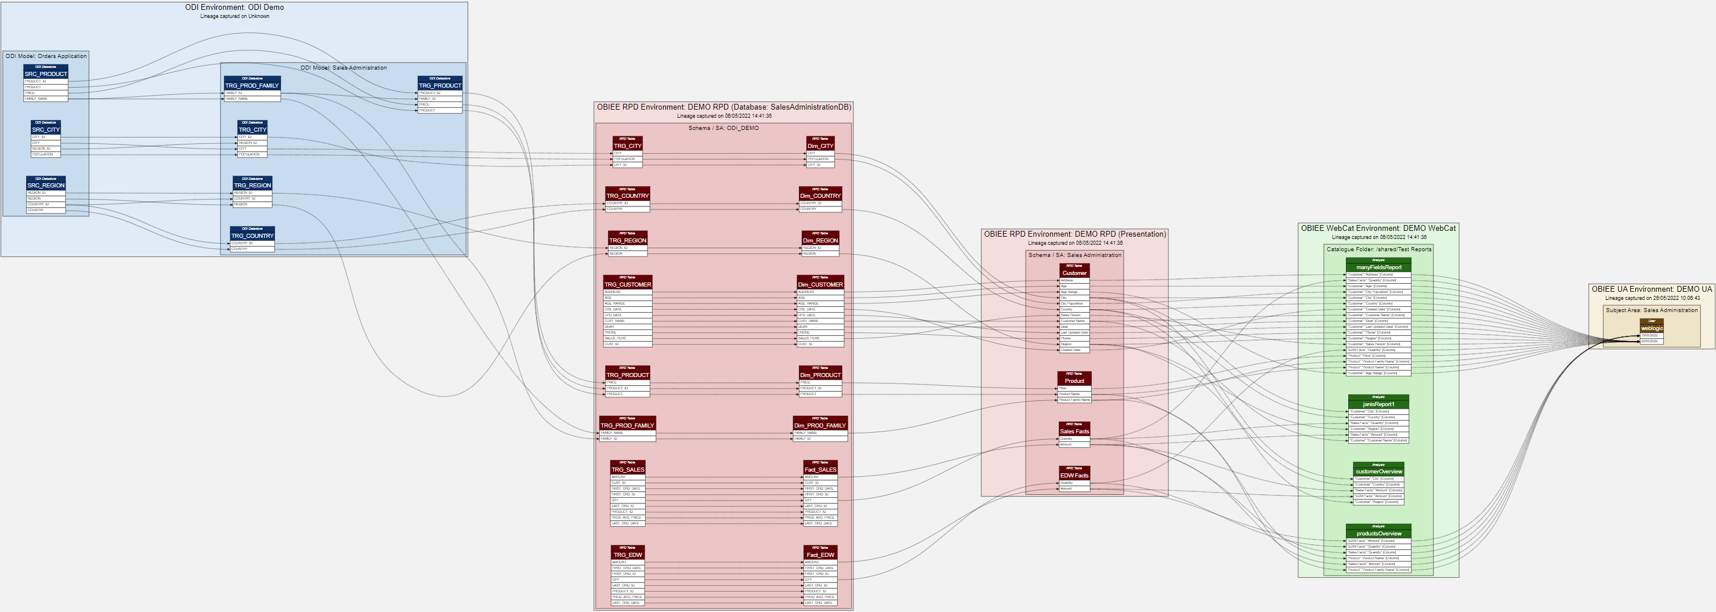Image resolution: width=1716 pixels, height=612 pixels.
Task: Select the Dim_PROD_FAMILY table node
Action: pos(819,425)
